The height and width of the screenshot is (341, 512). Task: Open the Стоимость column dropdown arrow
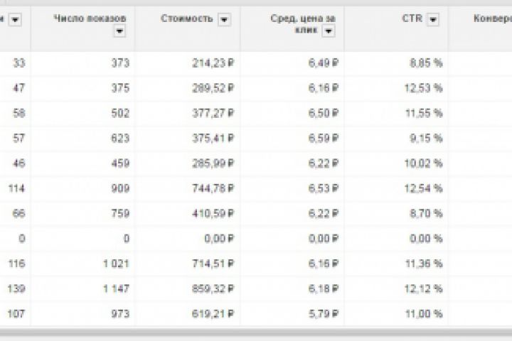[x=225, y=21]
